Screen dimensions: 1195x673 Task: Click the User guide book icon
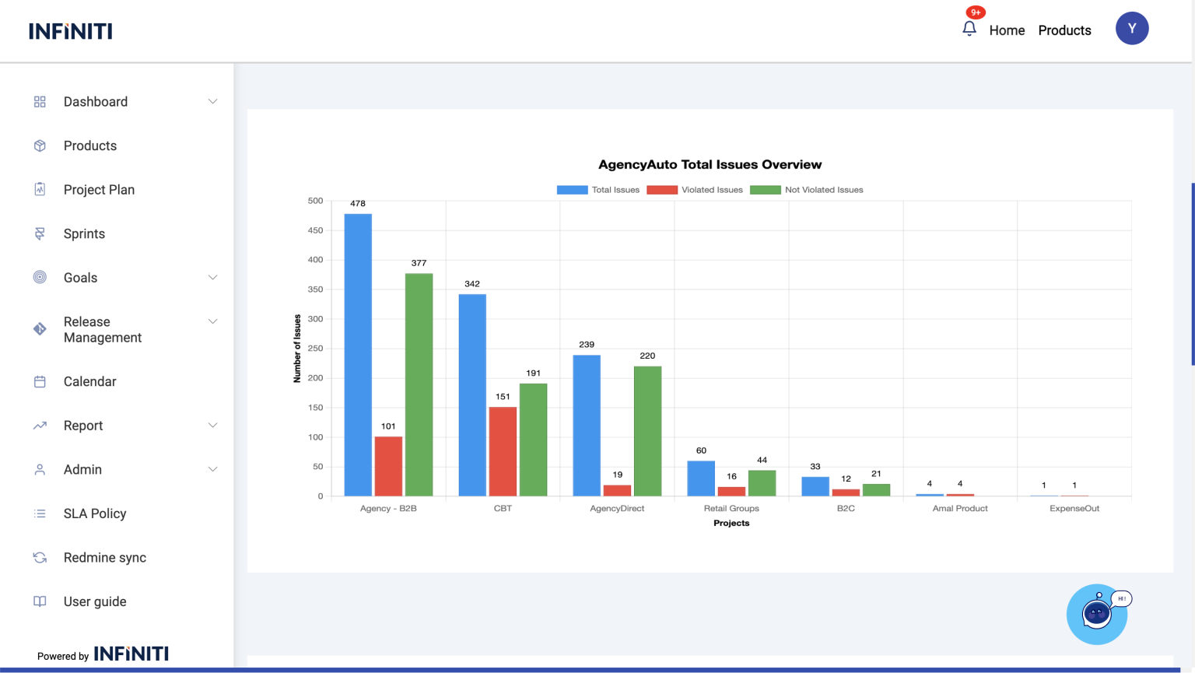tap(40, 601)
